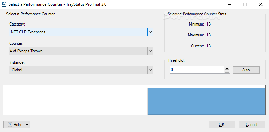The width and height of the screenshot is (269, 132).
Task: Expand the Counter dropdown arrow
Action: pyautogui.click(x=150, y=51)
